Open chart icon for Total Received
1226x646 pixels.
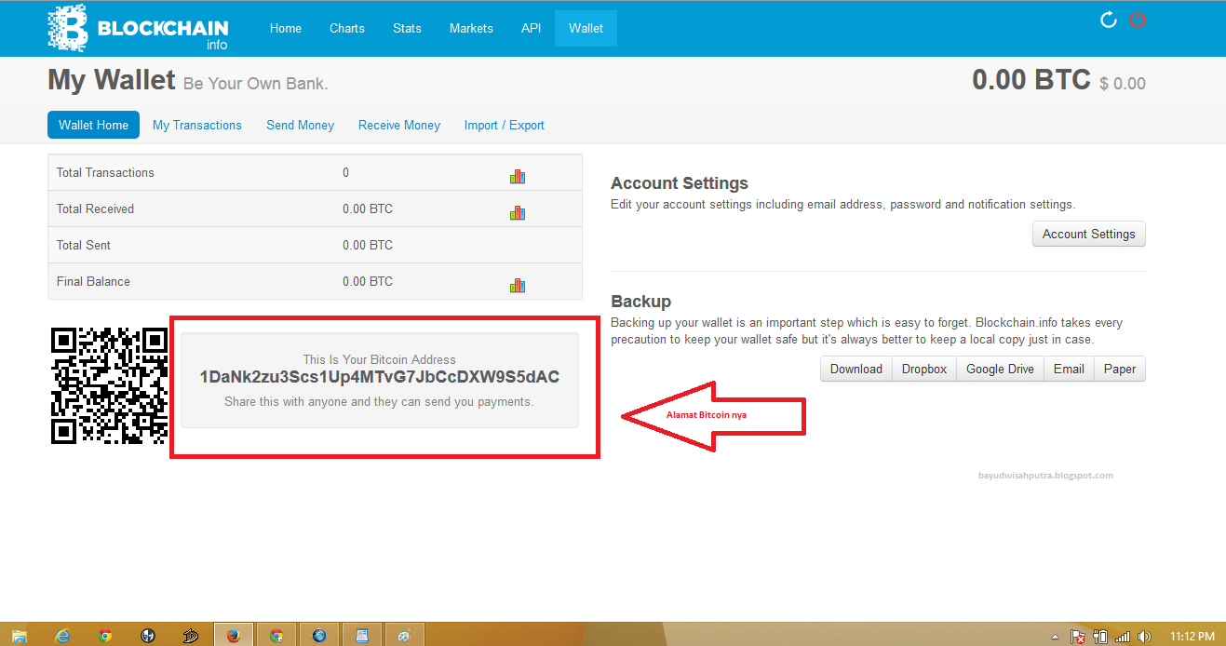click(x=518, y=212)
